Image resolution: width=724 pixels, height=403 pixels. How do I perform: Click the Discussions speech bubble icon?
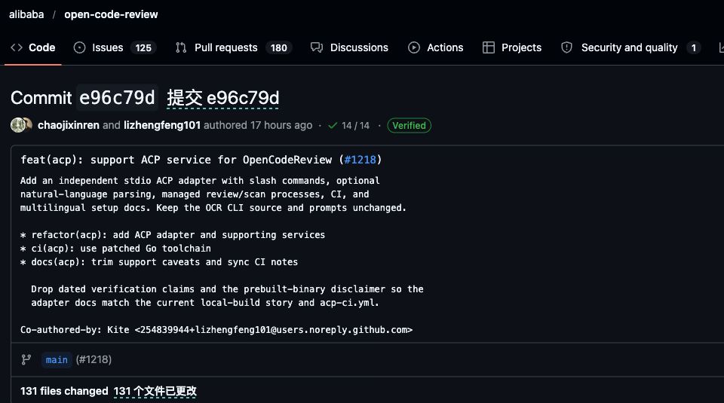click(316, 47)
